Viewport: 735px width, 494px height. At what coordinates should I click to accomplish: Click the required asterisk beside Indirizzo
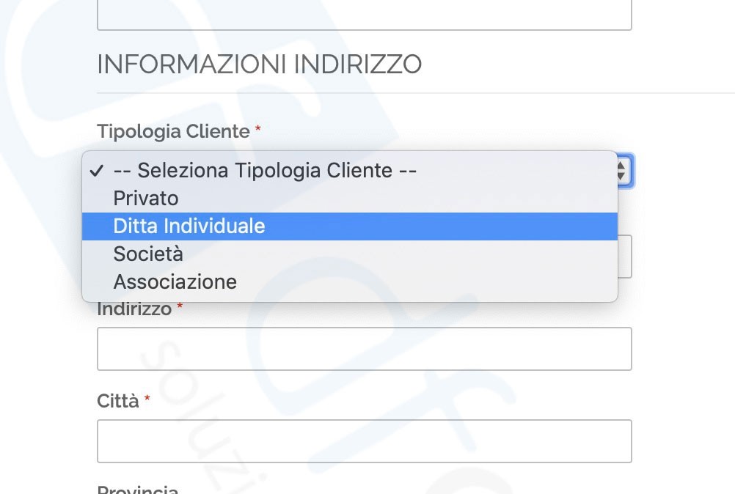180,306
